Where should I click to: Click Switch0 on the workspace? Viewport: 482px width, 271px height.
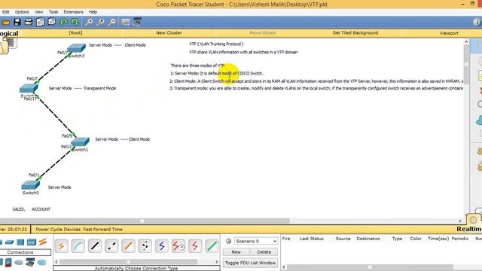(x=30, y=185)
